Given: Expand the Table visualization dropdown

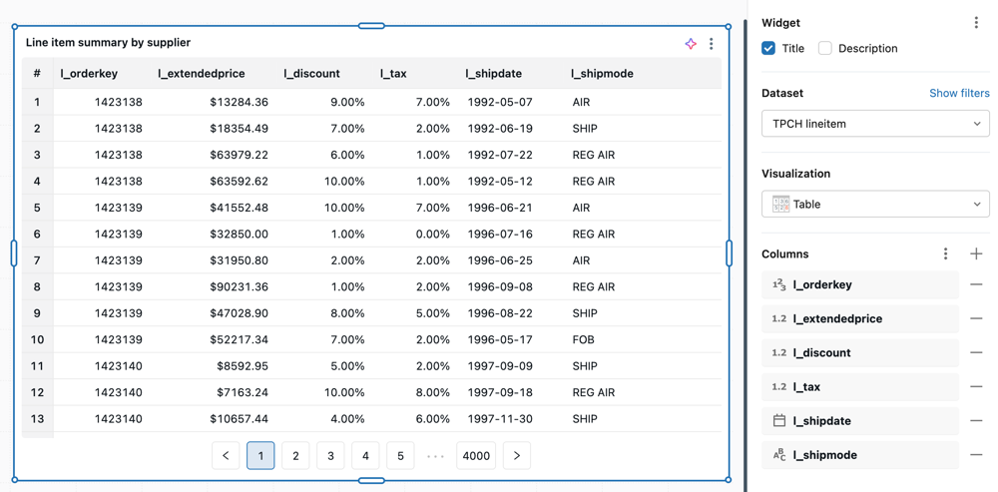Looking at the screenshot, I should click(x=875, y=205).
